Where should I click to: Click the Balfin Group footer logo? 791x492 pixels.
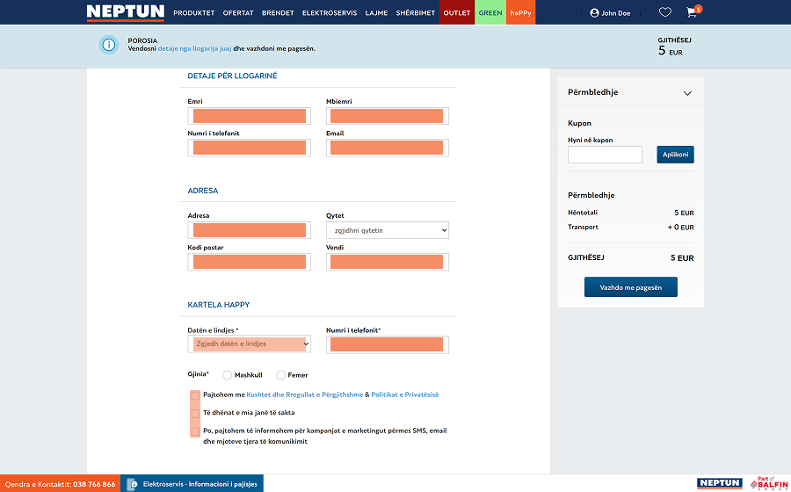click(x=766, y=483)
